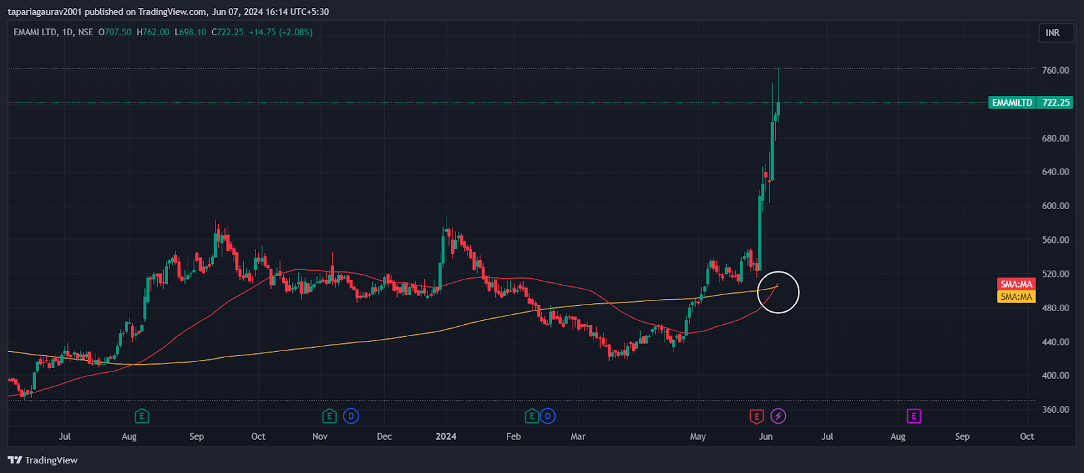This screenshot has height=473, width=1084.
Task: Select the yellow SMA:MA indicator label
Action: (1016, 296)
